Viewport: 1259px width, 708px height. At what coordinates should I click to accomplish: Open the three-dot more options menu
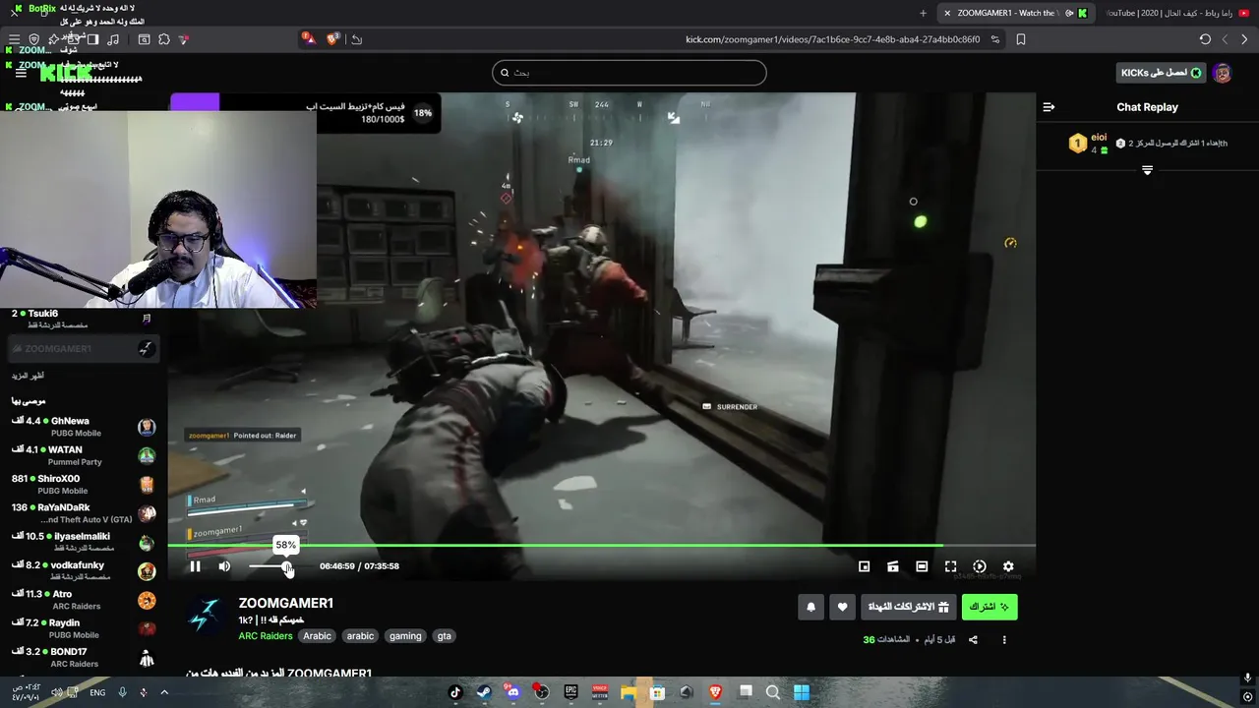point(1004,639)
